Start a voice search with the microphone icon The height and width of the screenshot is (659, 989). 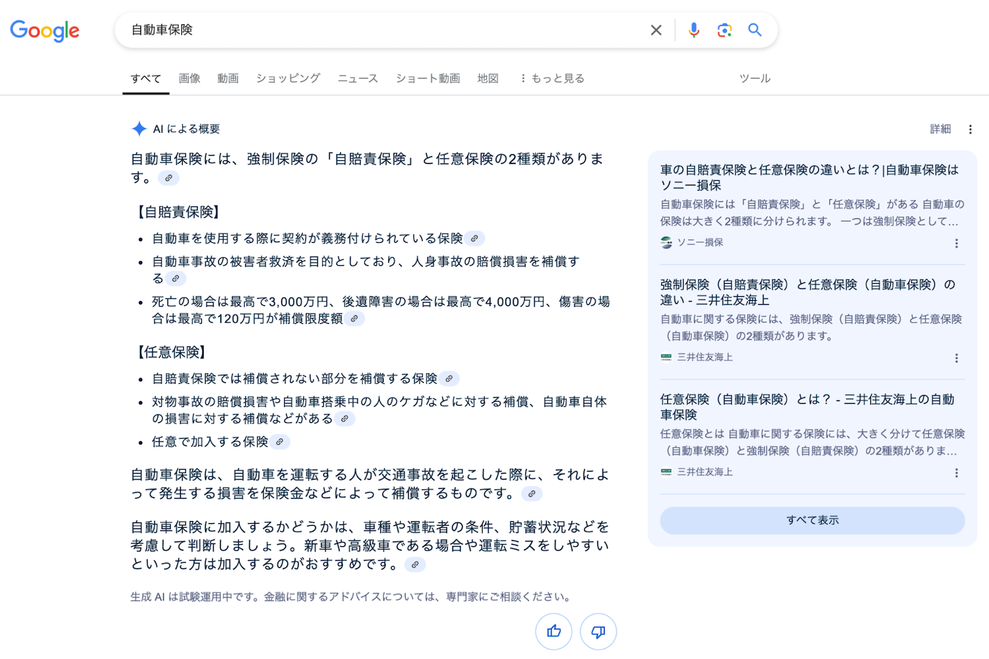pyautogui.click(x=694, y=30)
